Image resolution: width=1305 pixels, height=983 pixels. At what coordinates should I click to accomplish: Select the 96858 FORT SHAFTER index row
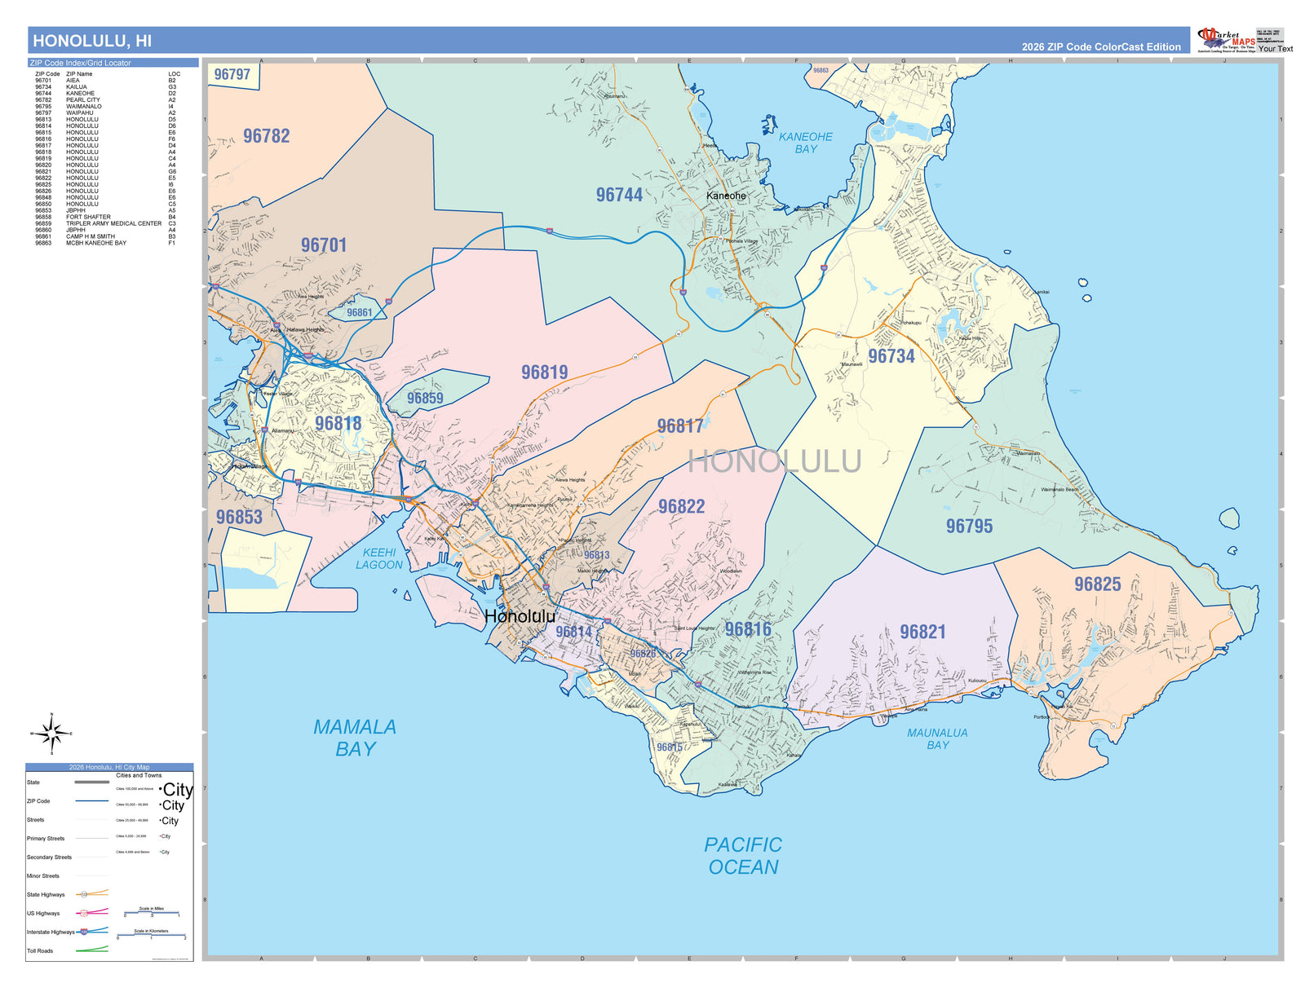tap(106, 217)
